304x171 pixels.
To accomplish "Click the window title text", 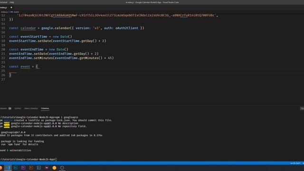I will pyautogui.click(x=152, y=2).
